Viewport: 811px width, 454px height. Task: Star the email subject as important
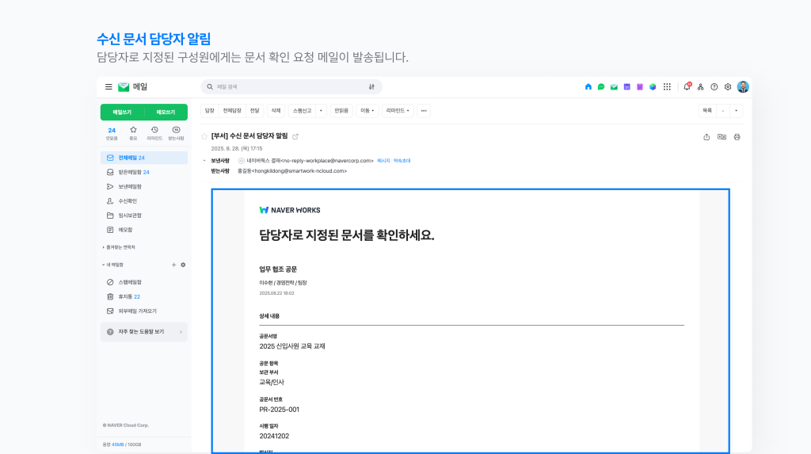pos(204,136)
